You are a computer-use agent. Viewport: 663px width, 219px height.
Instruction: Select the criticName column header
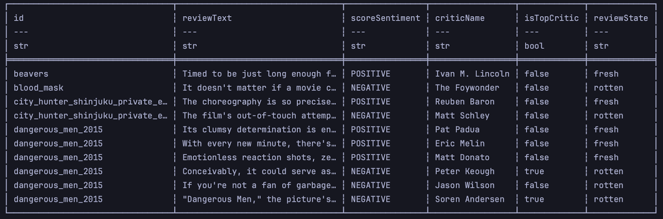click(x=460, y=18)
